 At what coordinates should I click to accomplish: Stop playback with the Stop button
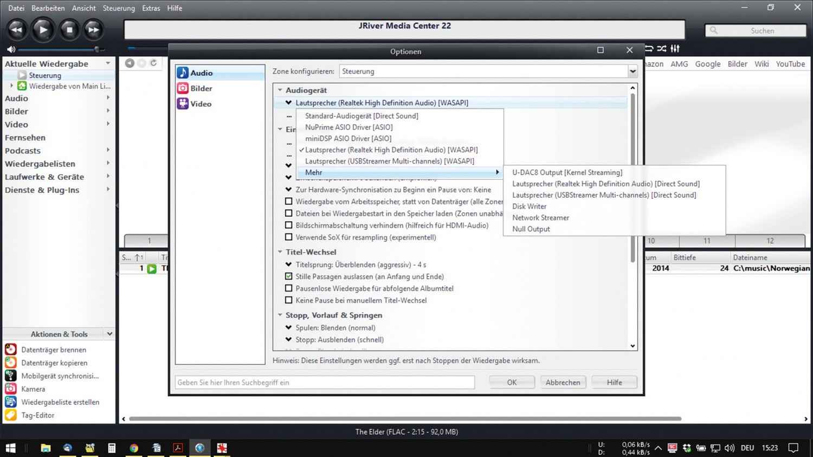(69, 30)
